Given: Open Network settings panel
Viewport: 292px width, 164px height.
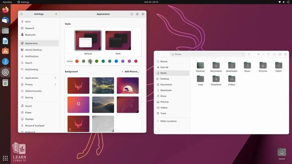Looking at the screenshot, I should [x=39, y=28].
